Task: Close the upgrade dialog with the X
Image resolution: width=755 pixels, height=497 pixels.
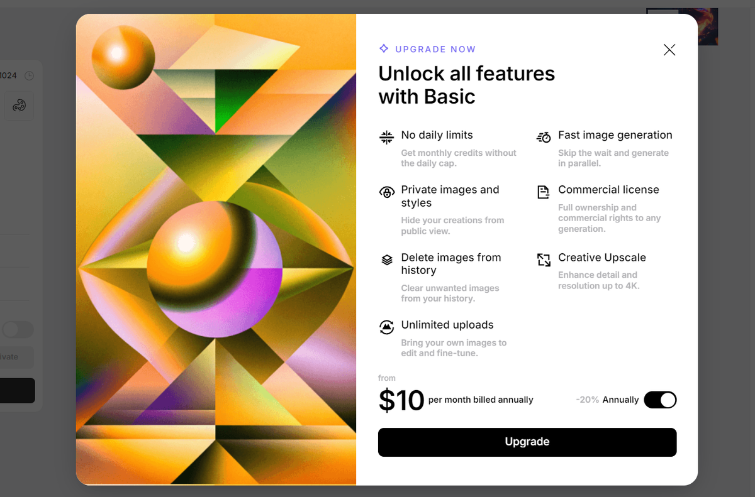Action: click(x=669, y=50)
